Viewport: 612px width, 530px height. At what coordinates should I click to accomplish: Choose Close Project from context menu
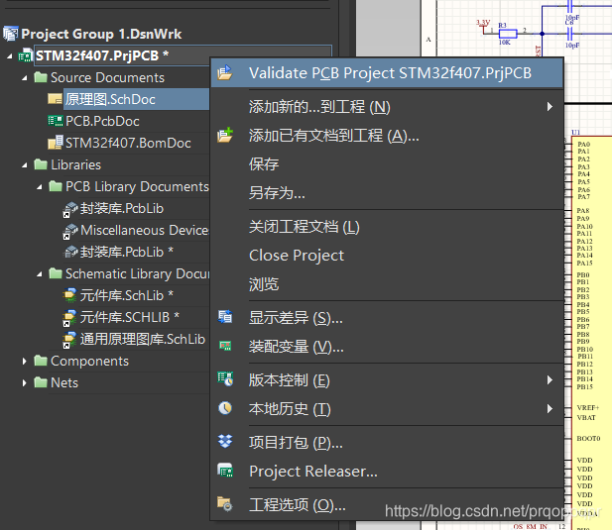click(x=296, y=256)
